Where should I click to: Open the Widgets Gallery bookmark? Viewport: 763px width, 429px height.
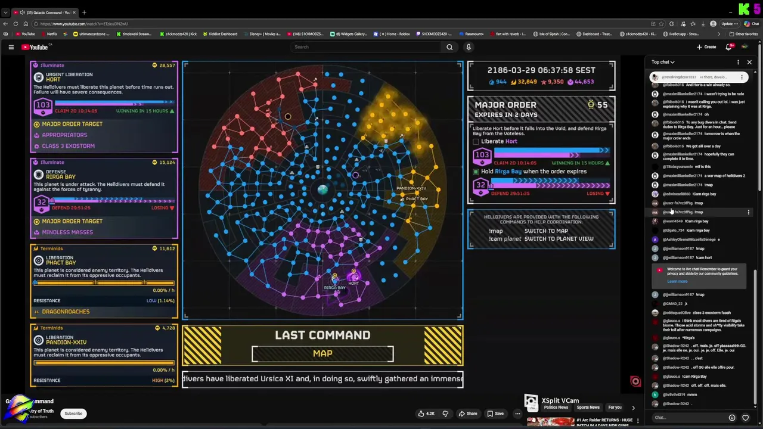click(x=349, y=34)
